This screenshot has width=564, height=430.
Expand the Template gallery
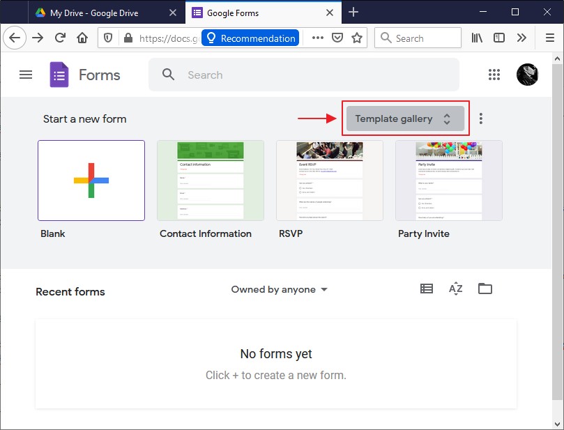(405, 118)
